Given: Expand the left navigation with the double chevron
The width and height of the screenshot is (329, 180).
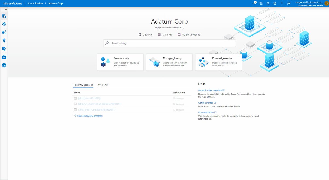Looking at the screenshot, I should point(6,9).
